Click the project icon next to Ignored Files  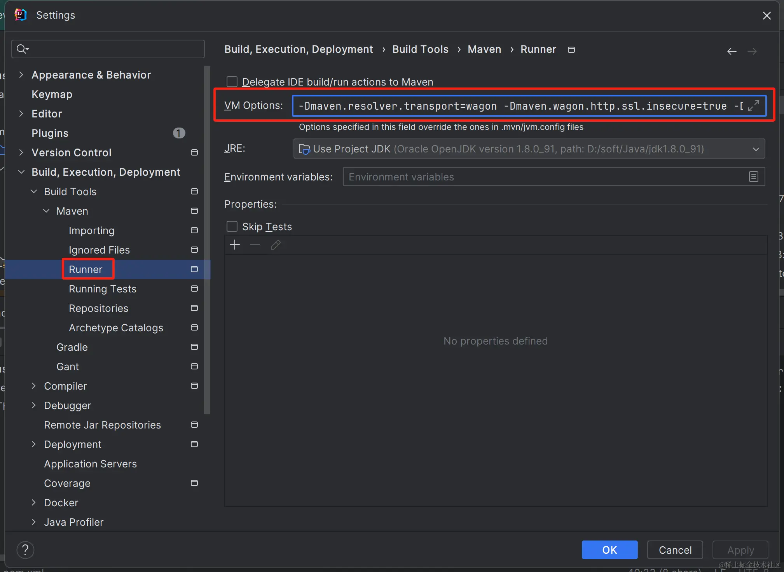coord(194,250)
